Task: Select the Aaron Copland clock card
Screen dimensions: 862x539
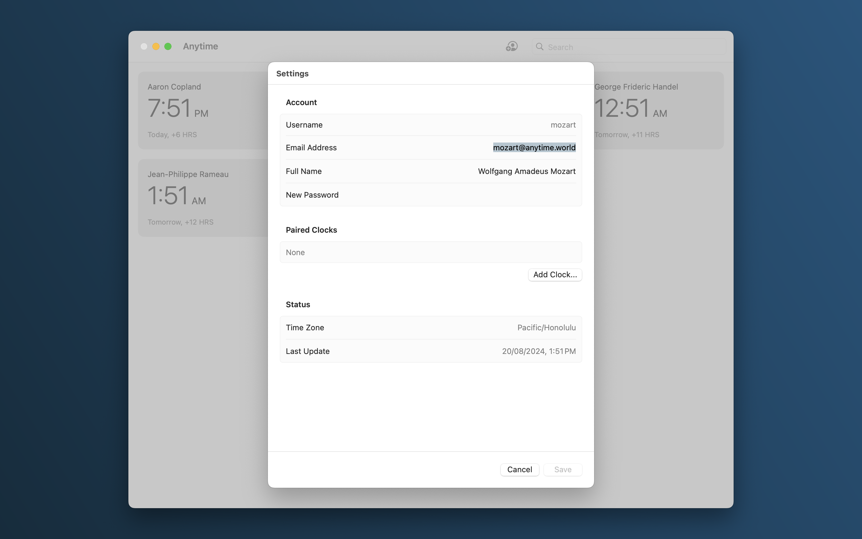Action: [x=203, y=110]
